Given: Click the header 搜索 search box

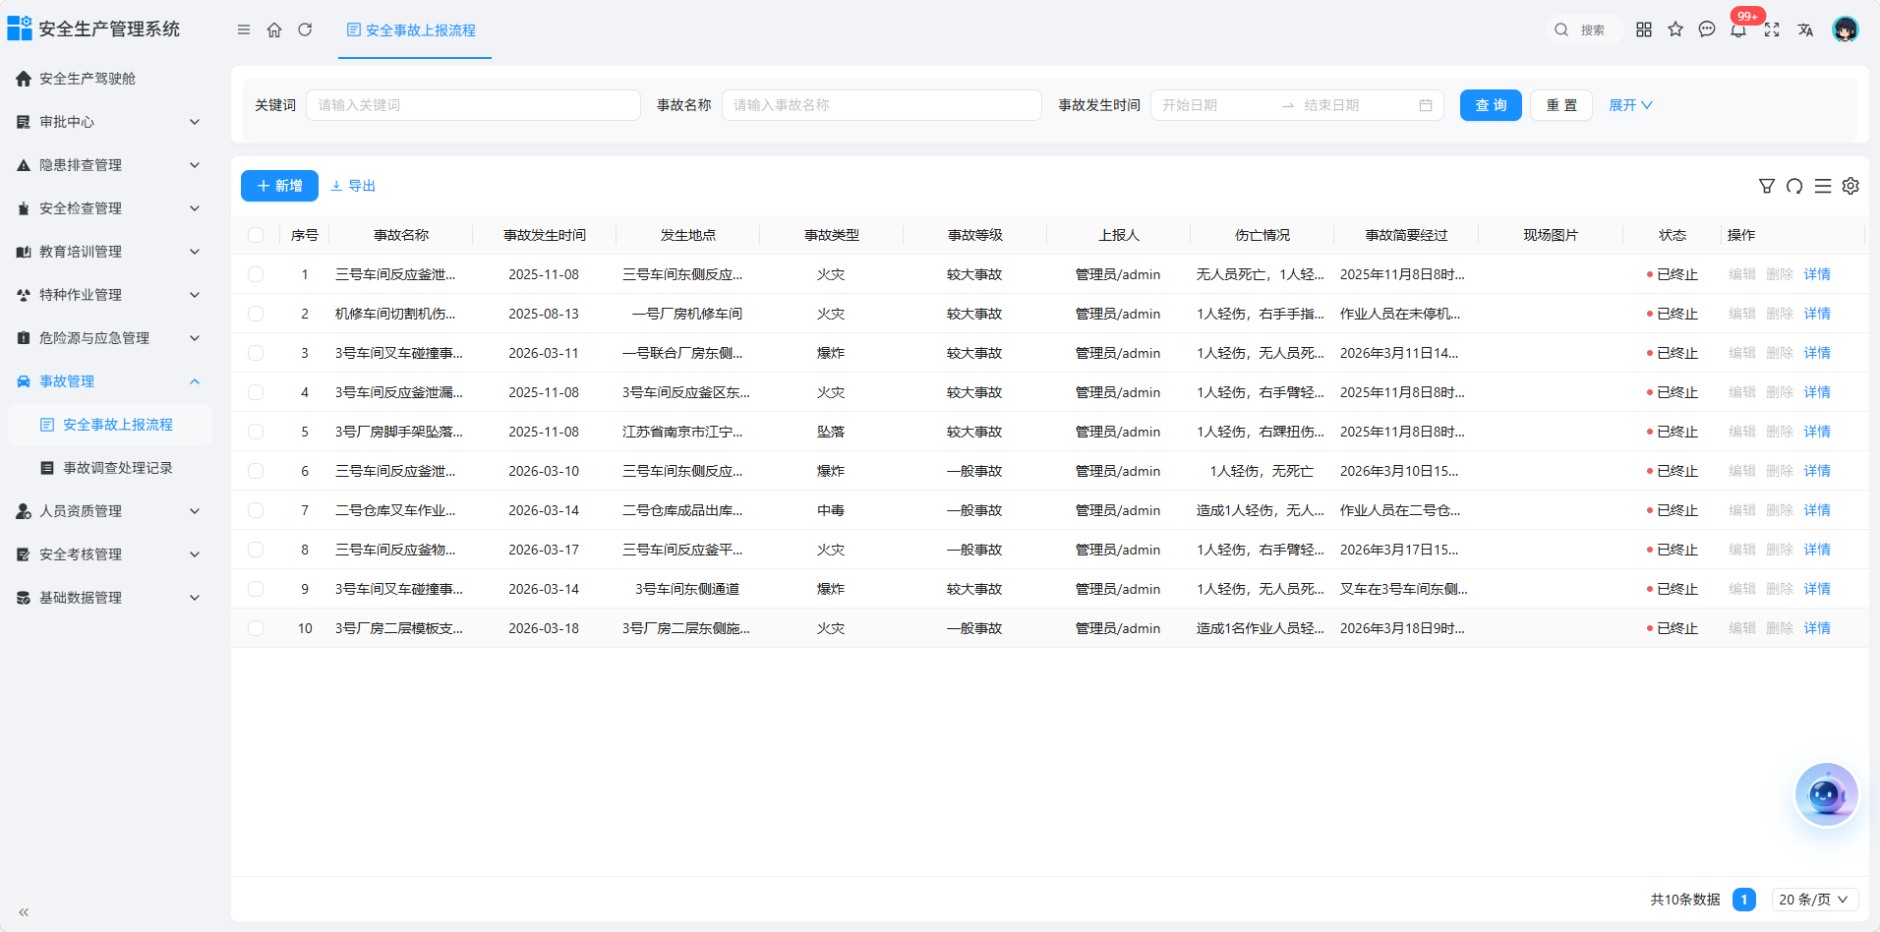Looking at the screenshot, I should [1583, 29].
